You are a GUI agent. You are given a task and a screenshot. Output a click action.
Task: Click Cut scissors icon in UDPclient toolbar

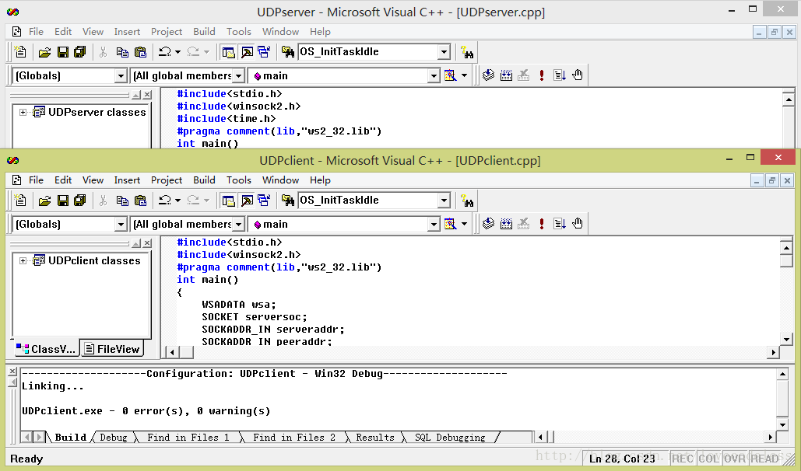click(x=104, y=201)
